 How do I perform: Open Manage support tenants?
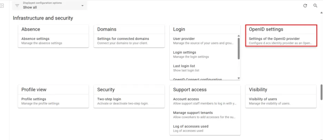205,115
